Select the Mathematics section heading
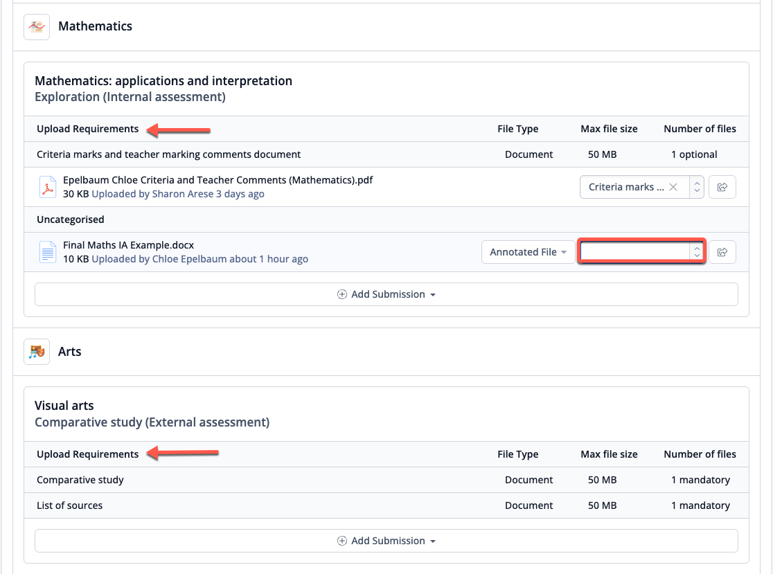Image resolution: width=773 pixels, height=574 pixels. (x=95, y=26)
